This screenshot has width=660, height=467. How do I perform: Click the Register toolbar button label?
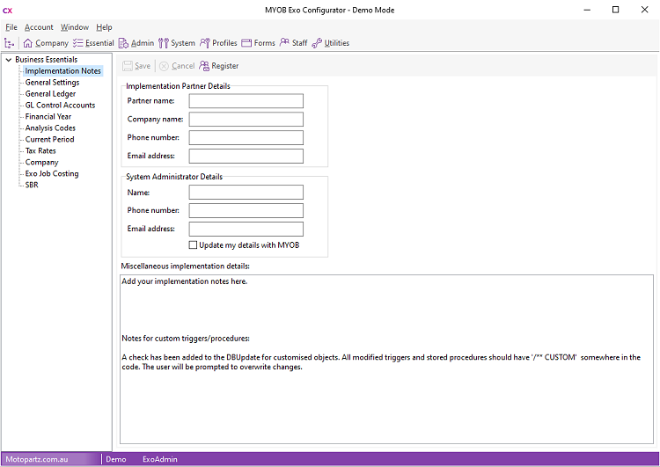tap(224, 66)
